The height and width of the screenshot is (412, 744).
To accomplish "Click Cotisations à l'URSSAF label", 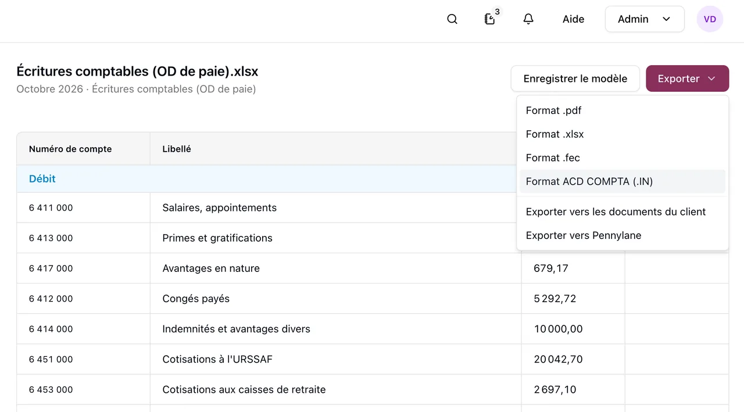I will tap(217, 359).
